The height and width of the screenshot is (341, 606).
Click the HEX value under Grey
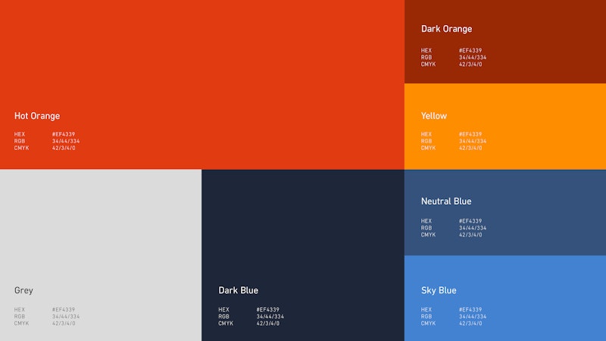click(64, 310)
